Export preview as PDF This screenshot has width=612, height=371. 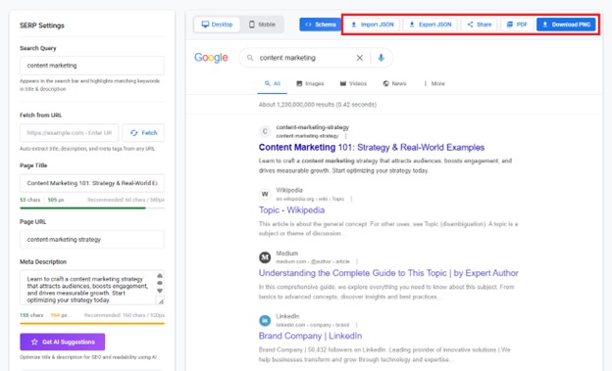click(517, 24)
